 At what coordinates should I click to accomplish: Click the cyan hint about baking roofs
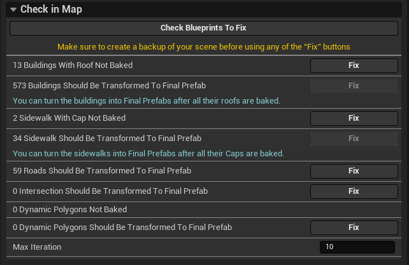(147, 100)
